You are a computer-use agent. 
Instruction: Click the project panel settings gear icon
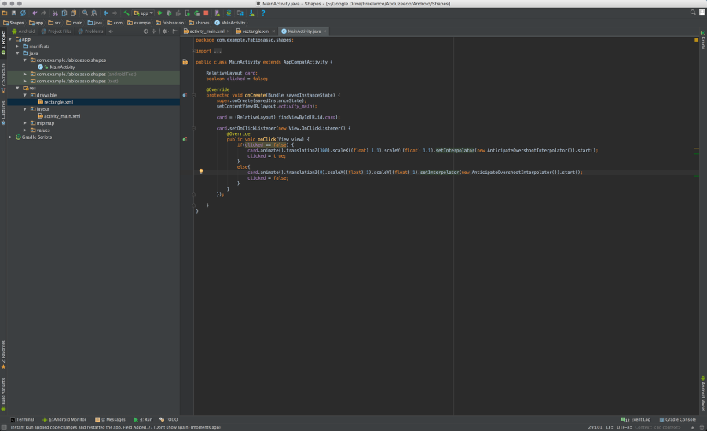coord(165,31)
